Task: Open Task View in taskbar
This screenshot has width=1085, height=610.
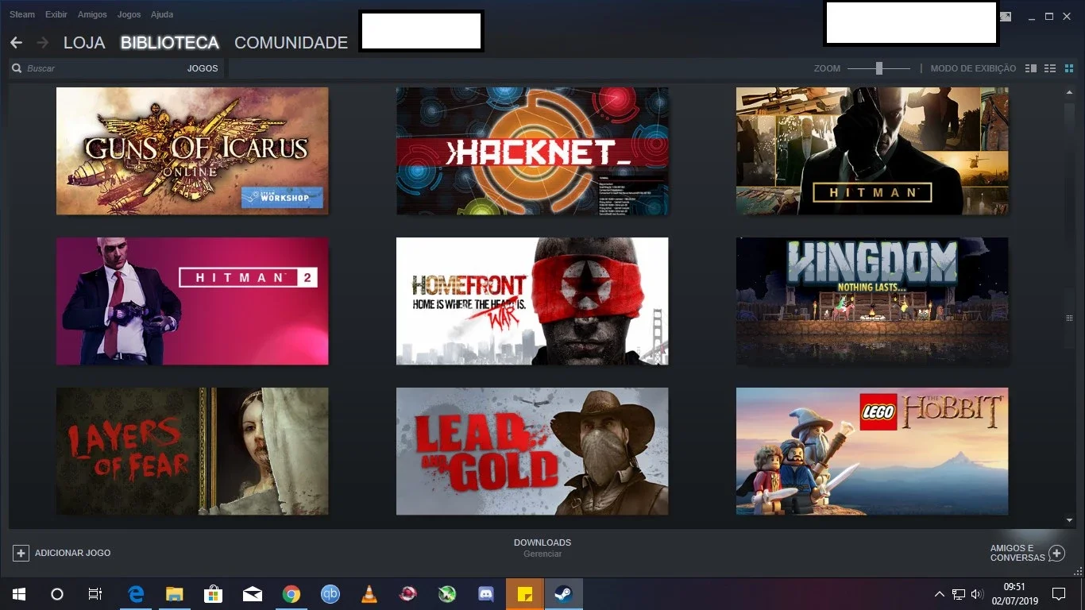Action: point(95,593)
